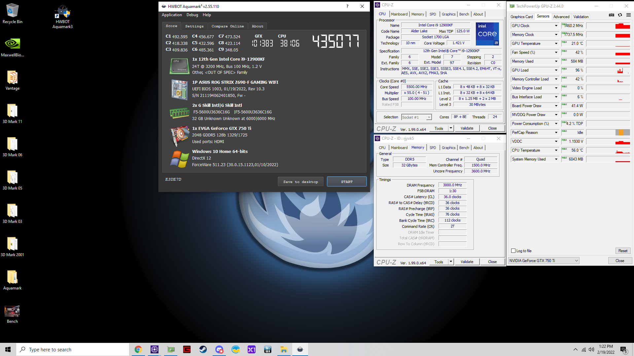Viewport: 634px width, 356px height.
Task: Show hidden system tray icons chevron
Action: [576, 349]
